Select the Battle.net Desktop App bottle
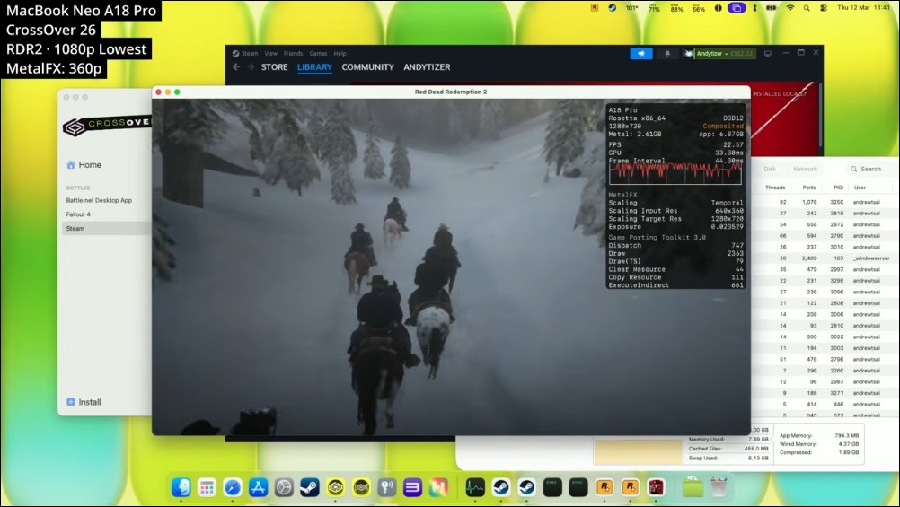 pyautogui.click(x=99, y=200)
